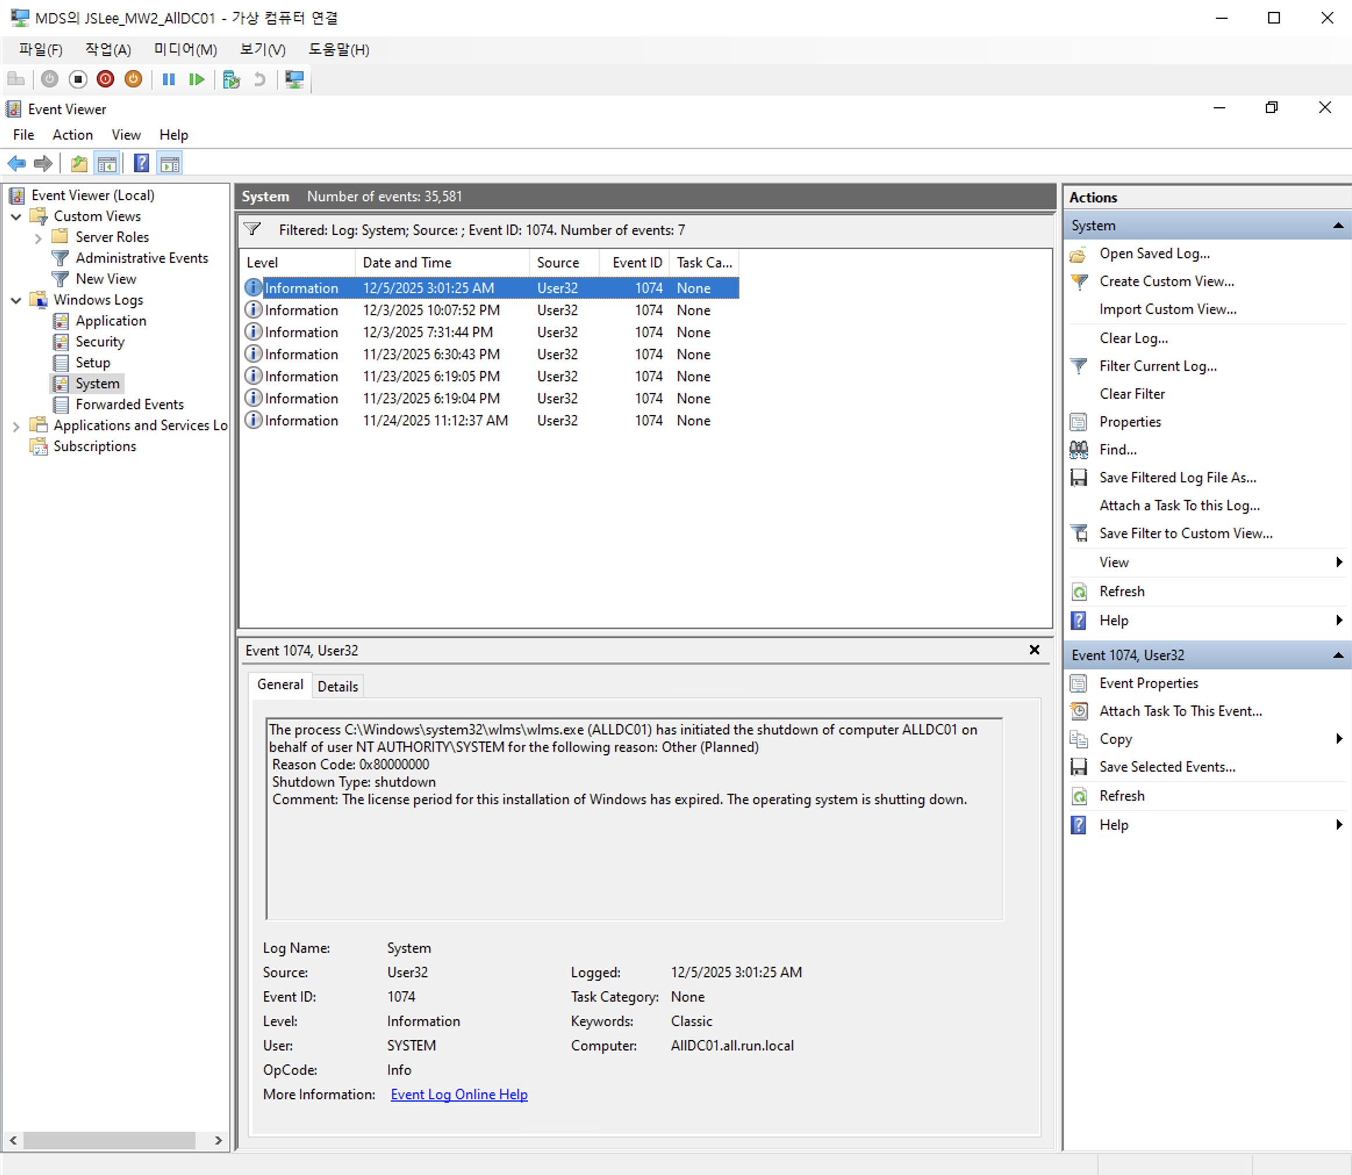
Task: Click the Find binoculars action
Action: pos(1117,450)
